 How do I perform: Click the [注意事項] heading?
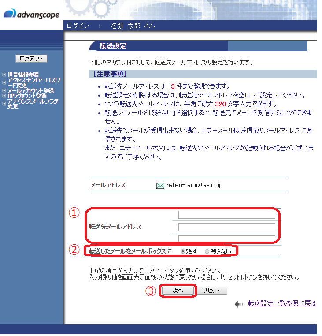coord(111,74)
